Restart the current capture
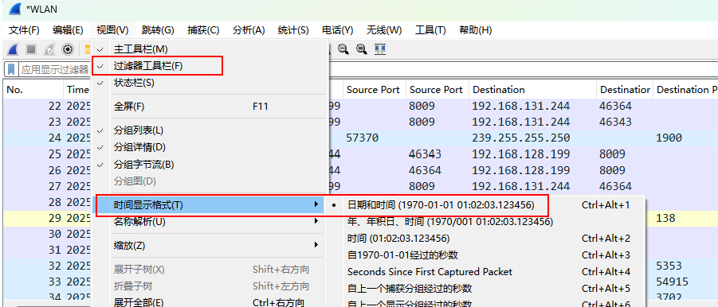718x307 pixels. point(49,49)
